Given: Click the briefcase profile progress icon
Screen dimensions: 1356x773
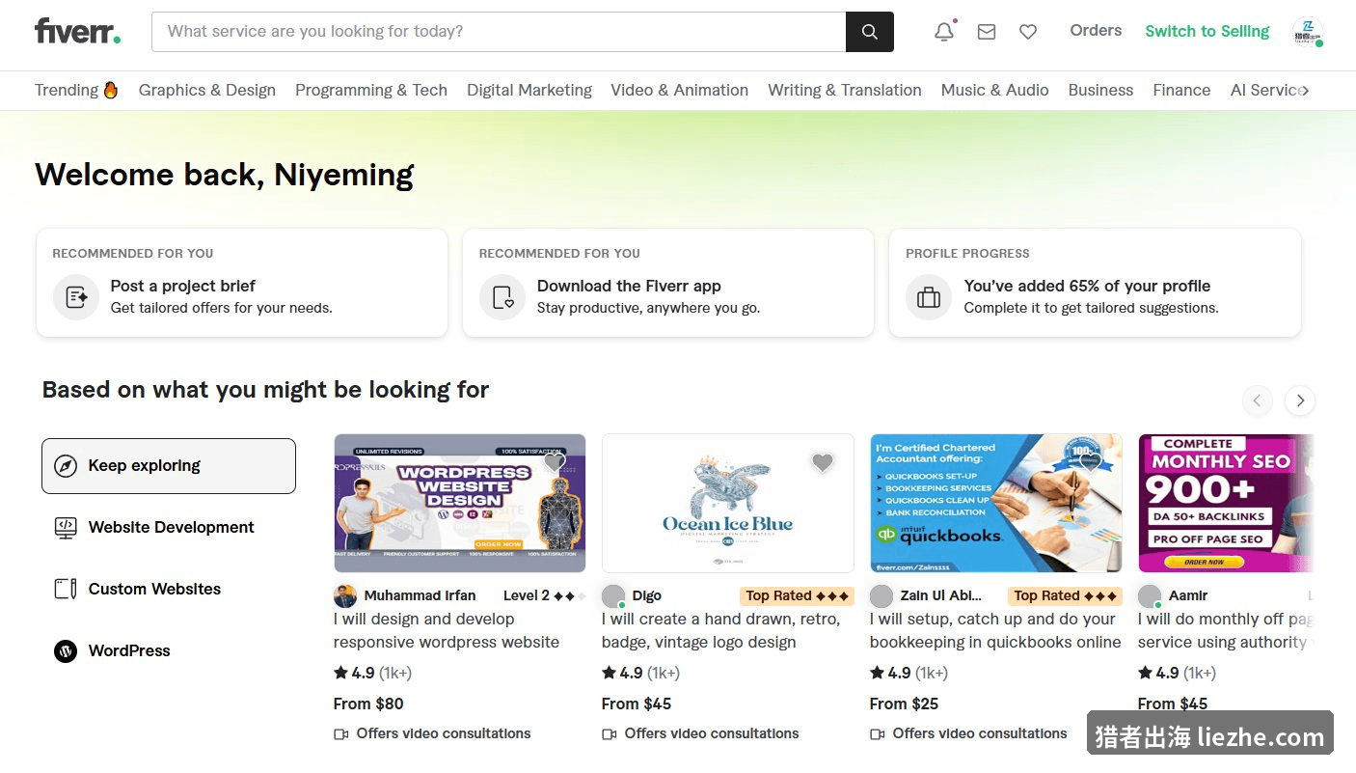Looking at the screenshot, I should click(929, 296).
